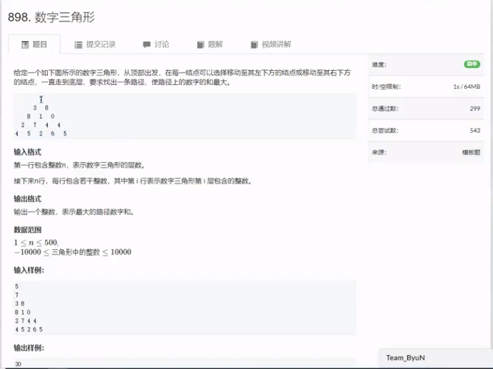The image size is (493, 369).
Task: Click the 数据范围 heading
Action: [28, 230]
